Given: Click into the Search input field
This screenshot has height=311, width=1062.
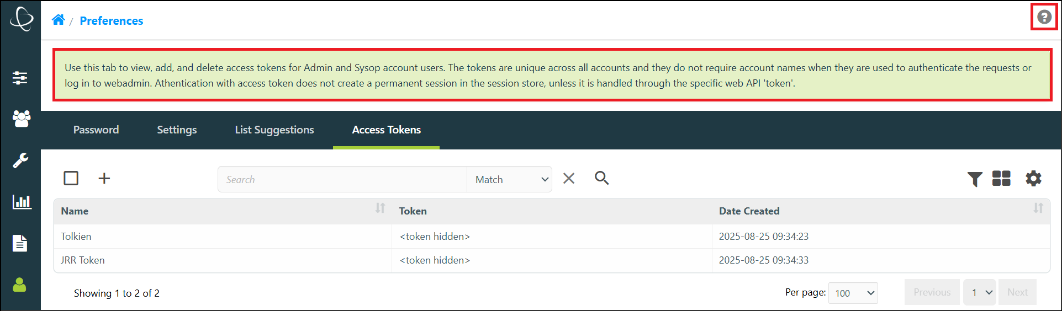Looking at the screenshot, I should (342, 179).
